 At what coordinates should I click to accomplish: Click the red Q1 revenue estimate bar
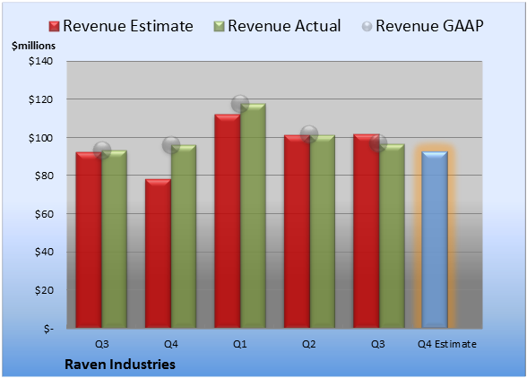pyautogui.click(x=228, y=221)
